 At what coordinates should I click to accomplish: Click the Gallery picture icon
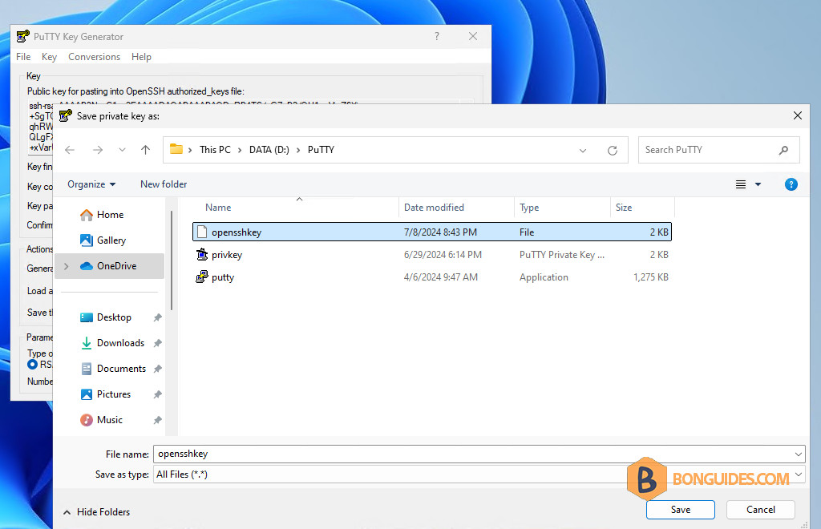[87, 240]
